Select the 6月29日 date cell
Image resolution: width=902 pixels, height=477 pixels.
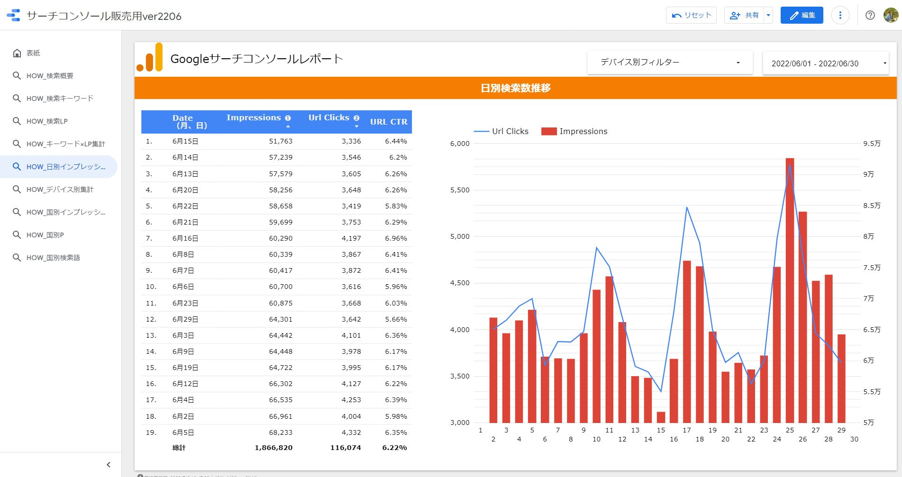tap(185, 319)
